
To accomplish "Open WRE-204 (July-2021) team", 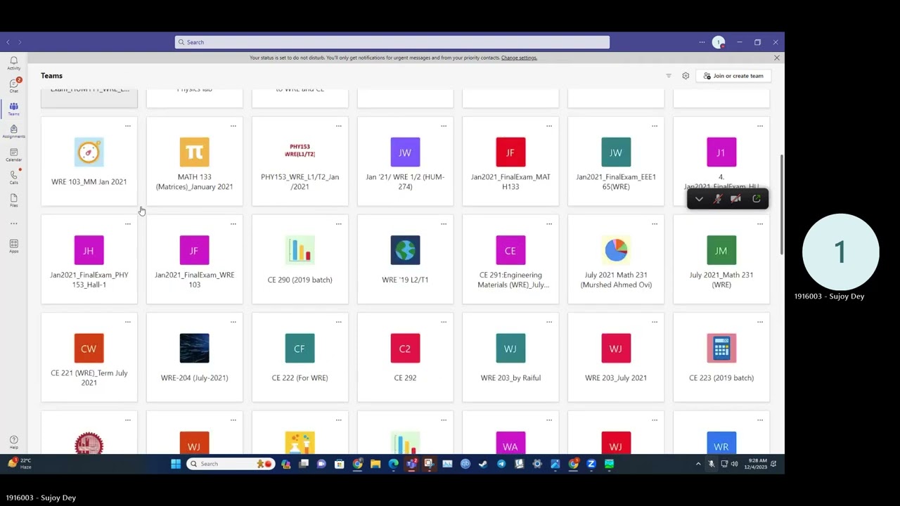I will [x=195, y=358].
